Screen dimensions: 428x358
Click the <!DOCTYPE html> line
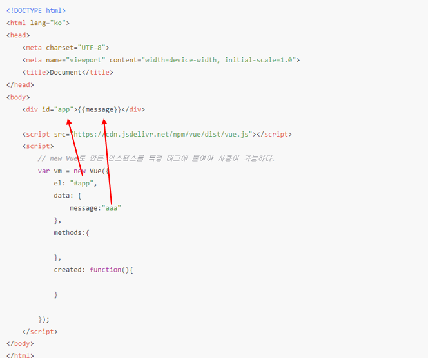click(36, 11)
